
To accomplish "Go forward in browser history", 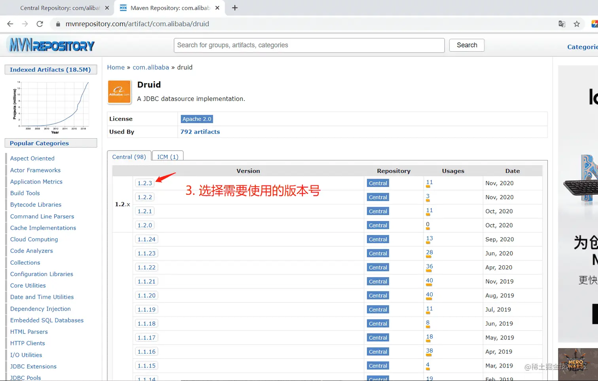I will 25,24.
